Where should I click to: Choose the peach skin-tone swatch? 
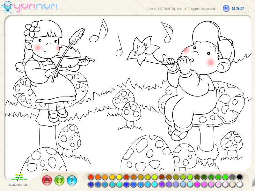click(x=232, y=184)
